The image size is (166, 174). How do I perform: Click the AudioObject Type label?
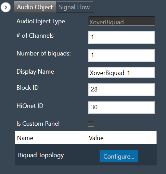[x=41, y=21]
